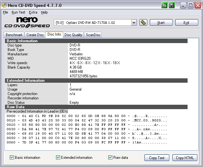
Task: Disable the Raw data checkbox
Action: (x=110, y=158)
